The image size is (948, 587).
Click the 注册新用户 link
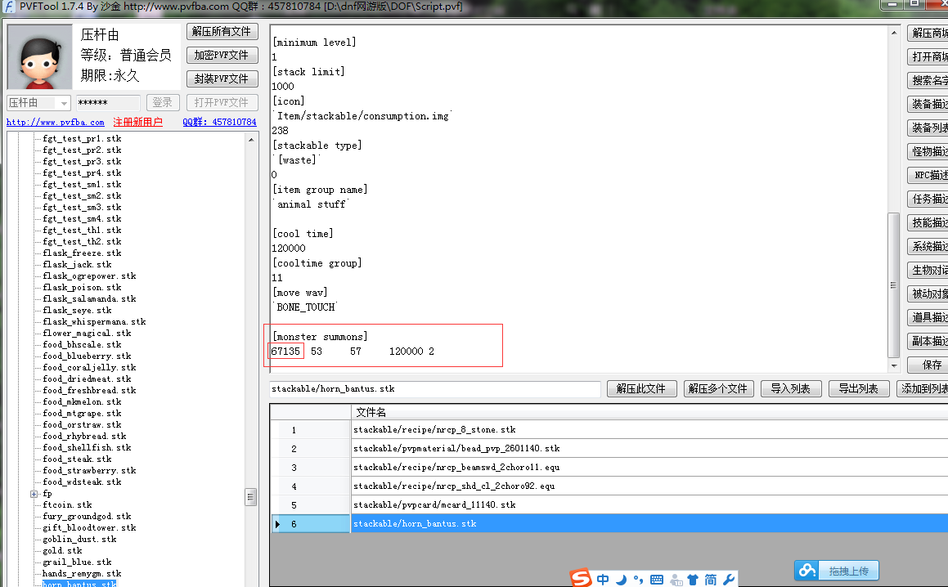coord(137,123)
